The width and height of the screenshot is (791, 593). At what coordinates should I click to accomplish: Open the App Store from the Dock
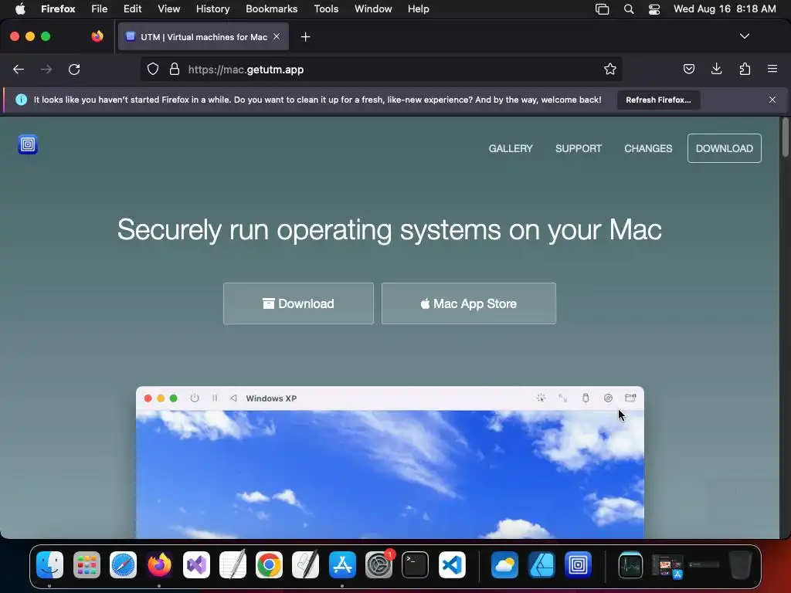pos(342,564)
